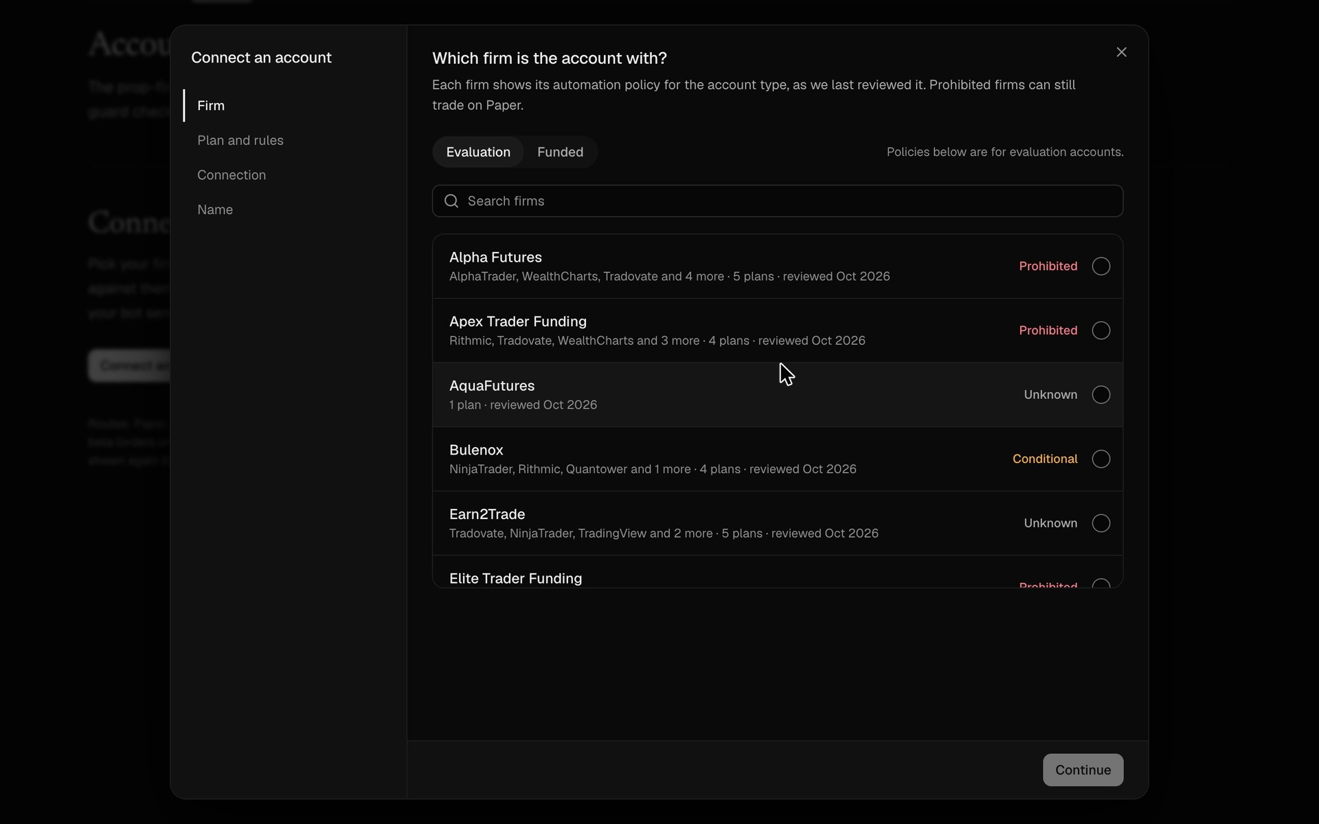Image resolution: width=1319 pixels, height=824 pixels.
Task: Click AquaFutures '1 plan' subtitle
Action: coord(523,405)
